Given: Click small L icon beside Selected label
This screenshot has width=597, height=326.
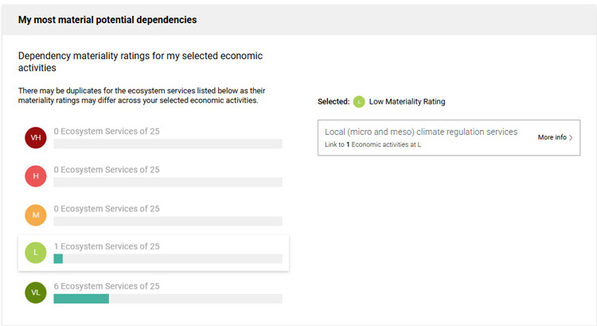Looking at the screenshot, I should click(359, 101).
